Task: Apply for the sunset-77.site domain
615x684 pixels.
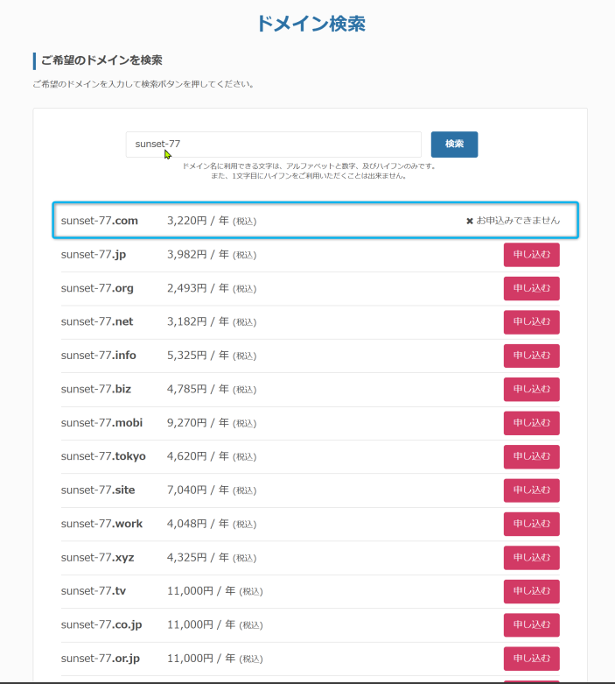Action: tap(531, 490)
